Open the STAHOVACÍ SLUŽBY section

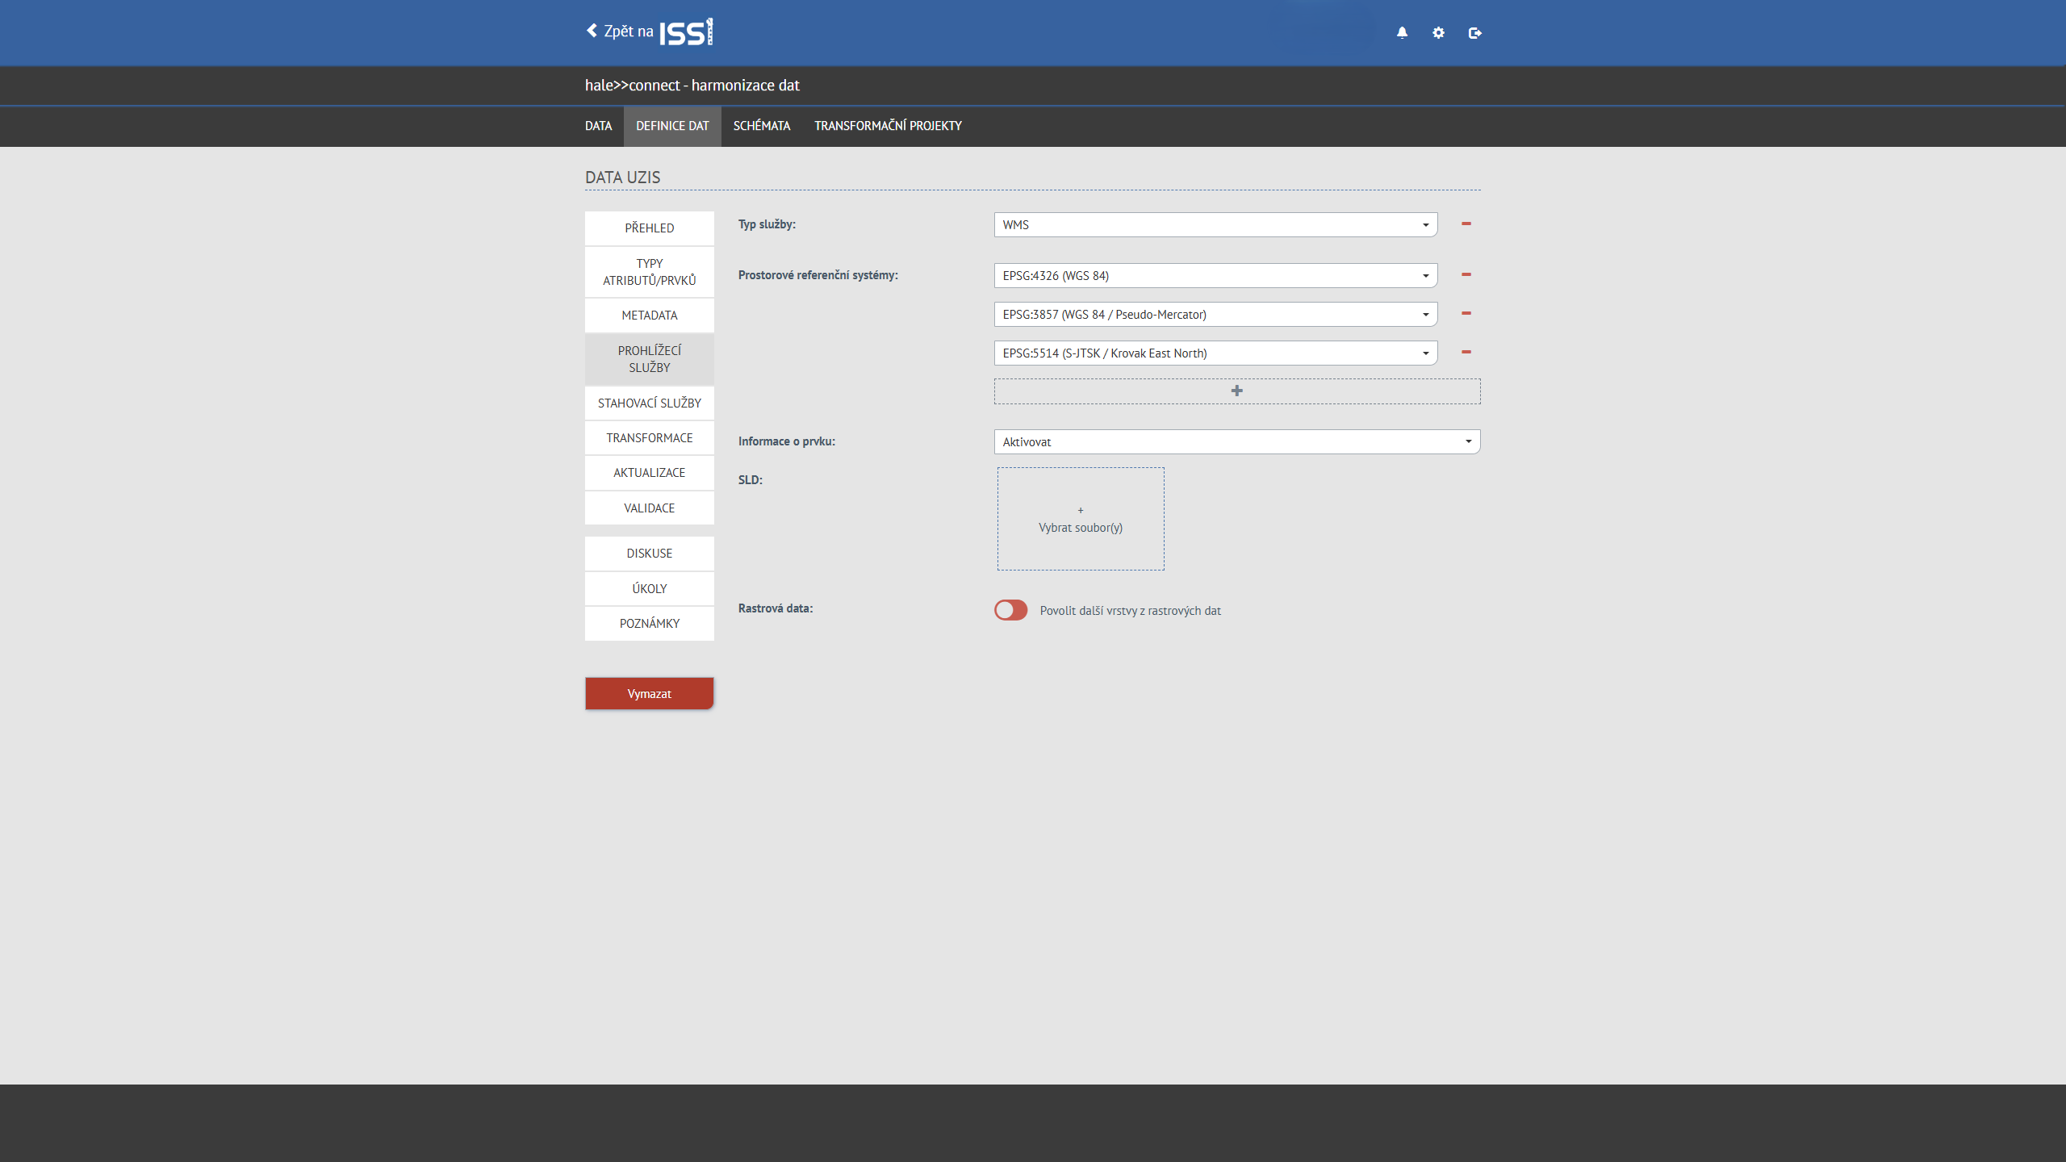click(649, 403)
